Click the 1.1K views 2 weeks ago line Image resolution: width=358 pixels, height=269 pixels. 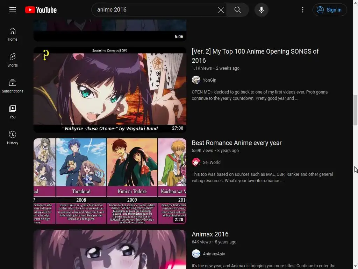tap(215, 68)
